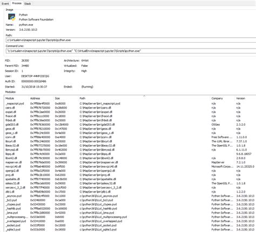Select the fribidi.dll module name cell

(10, 120)
